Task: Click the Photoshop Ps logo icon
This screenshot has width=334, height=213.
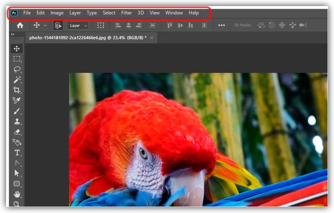Action: pos(14,13)
